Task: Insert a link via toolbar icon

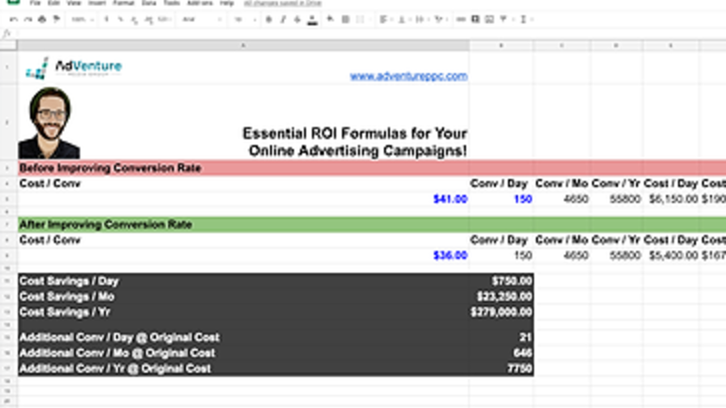Action: tap(461, 19)
